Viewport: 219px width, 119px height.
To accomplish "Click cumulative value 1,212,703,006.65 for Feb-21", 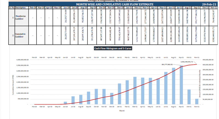I will click(x=137, y=34).
